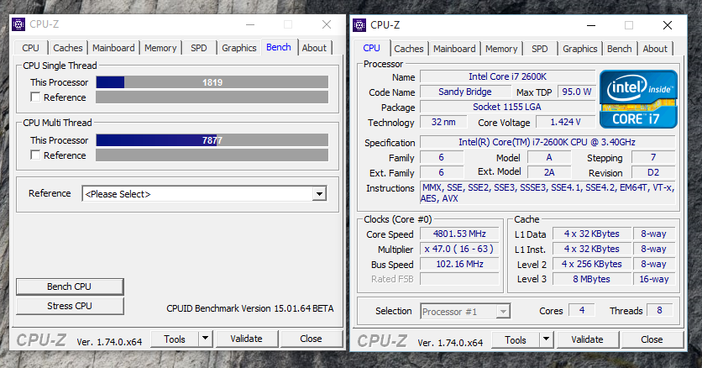702x368 pixels.
Task: Switch to Caches tab in right window
Action: coord(408,49)
